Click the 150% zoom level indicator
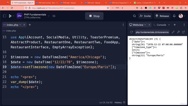188x106 pixels. pyautogui.click(x=117, y=8)
